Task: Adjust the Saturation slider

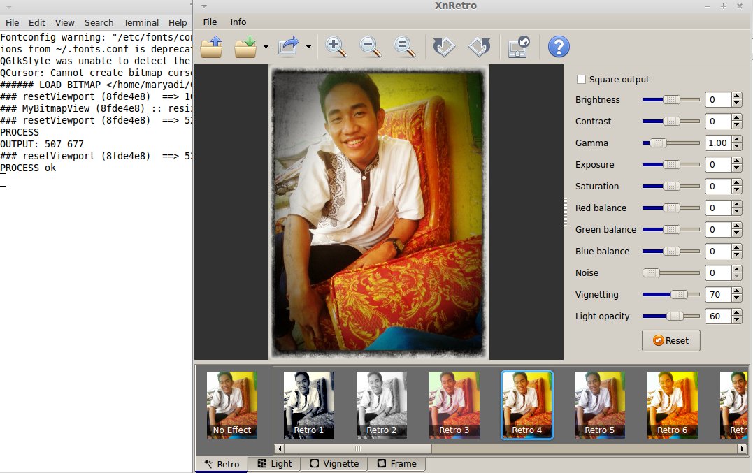Action: [x=671, y=186]
